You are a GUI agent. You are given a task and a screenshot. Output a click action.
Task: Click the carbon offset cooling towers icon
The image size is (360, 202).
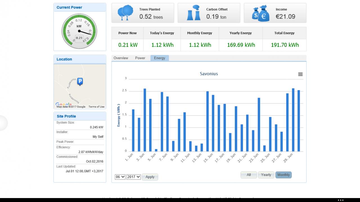(193, 13)
